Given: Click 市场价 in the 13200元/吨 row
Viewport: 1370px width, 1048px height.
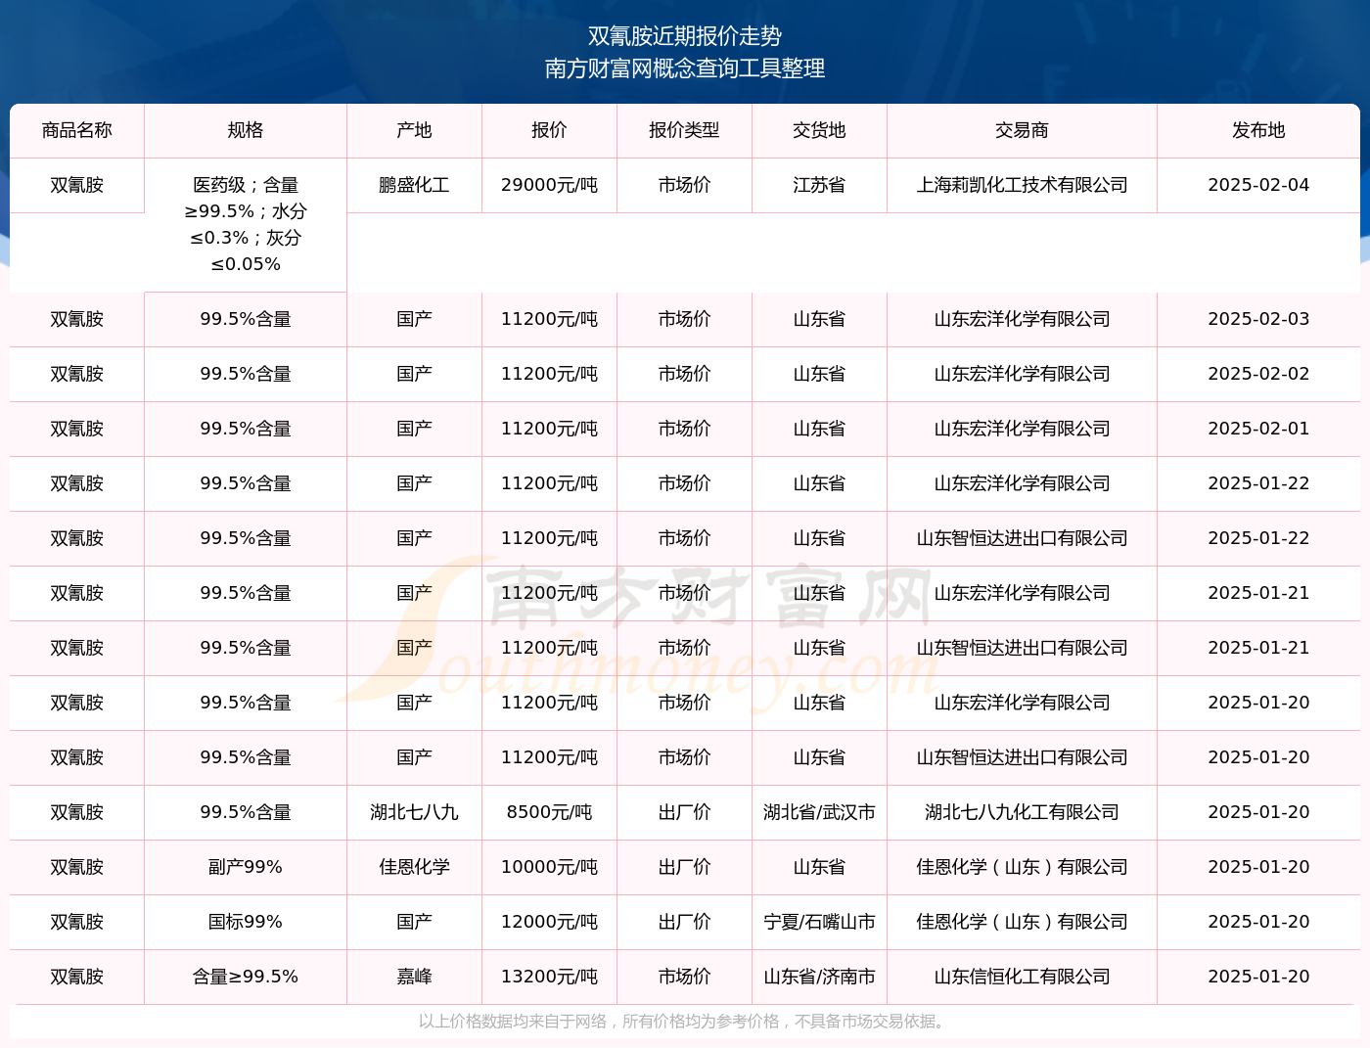Looking at the screenshot, I should pyautogui.click(x=684, y=977).
